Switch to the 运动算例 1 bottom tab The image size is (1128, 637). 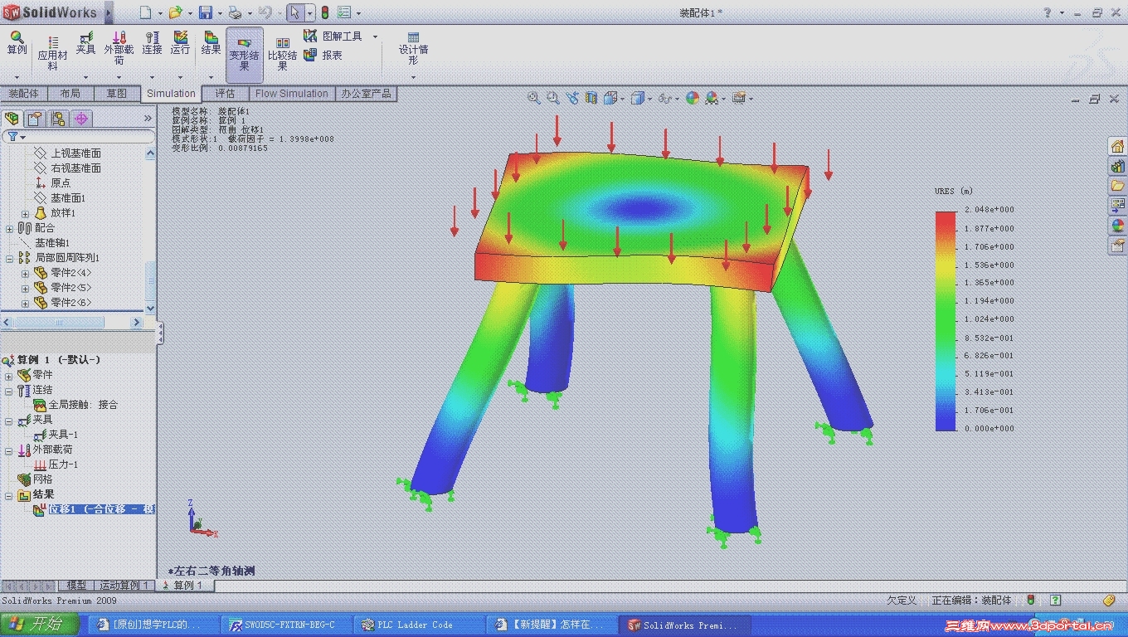(x=124, y=586)
